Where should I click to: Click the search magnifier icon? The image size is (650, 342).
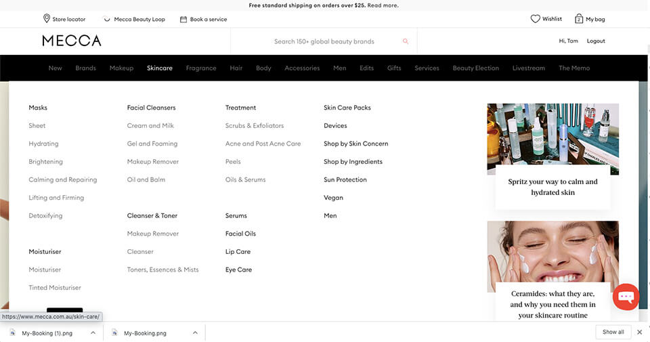[x=406, y=41]
